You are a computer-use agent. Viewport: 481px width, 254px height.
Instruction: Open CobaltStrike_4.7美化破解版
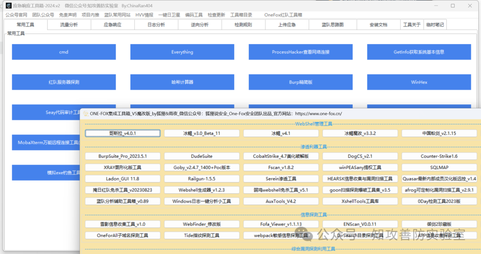281,156
